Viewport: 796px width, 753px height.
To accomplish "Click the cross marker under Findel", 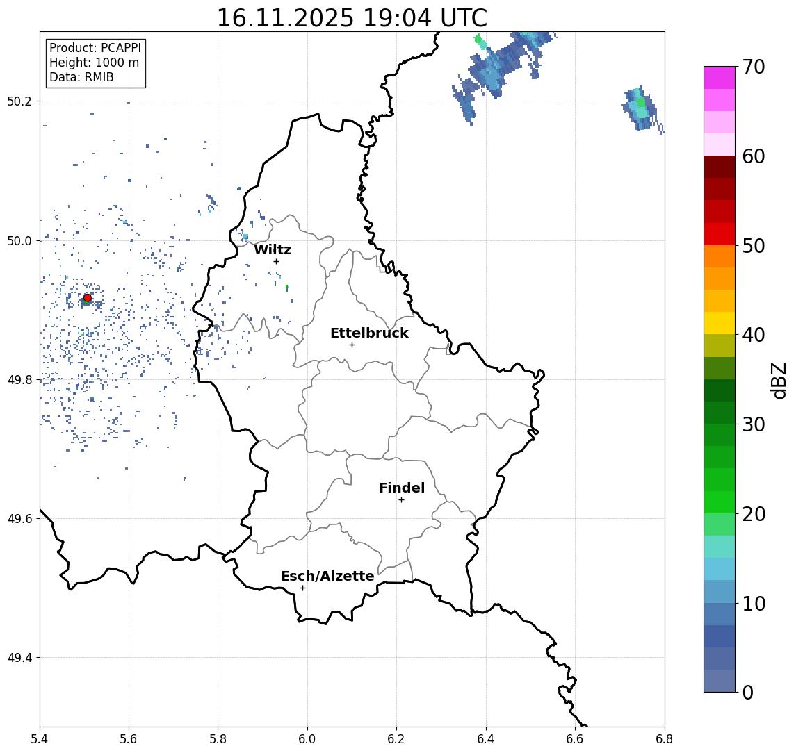I will [401, 500].
